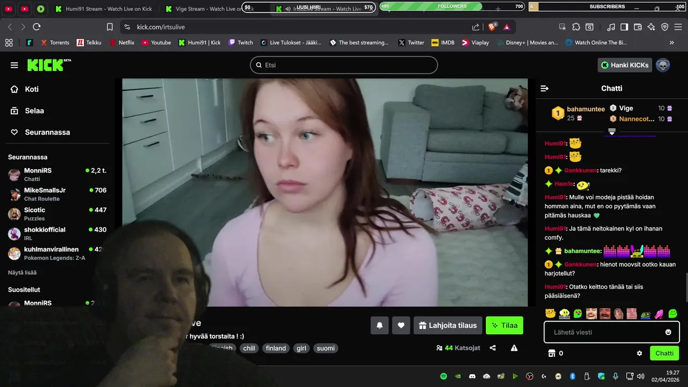
Task: Open the Twitch bookmark
Action: point(240,42)
